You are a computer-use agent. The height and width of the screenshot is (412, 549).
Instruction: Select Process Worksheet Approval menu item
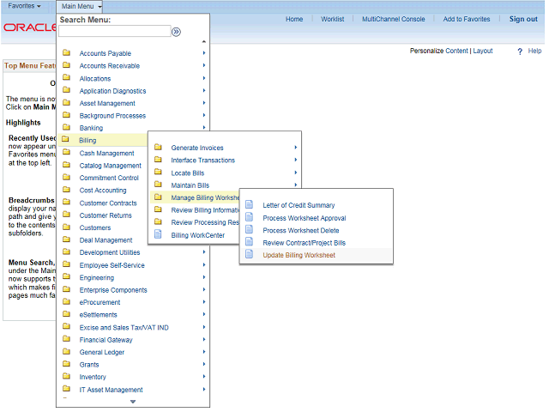pyautogui.click(x=304, y=218)
